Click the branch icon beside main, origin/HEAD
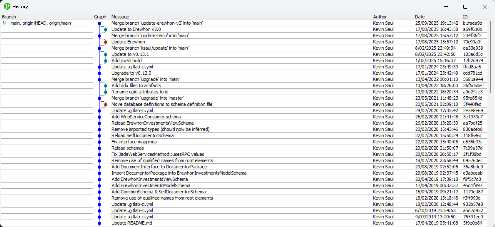 pos(4,23)
